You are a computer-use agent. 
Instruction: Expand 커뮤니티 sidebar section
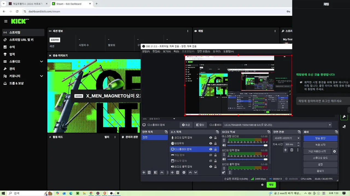click(42, 76)
